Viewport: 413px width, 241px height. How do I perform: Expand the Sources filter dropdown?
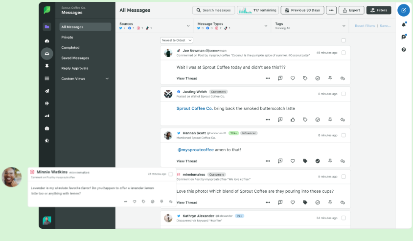[x=188, y=26]
